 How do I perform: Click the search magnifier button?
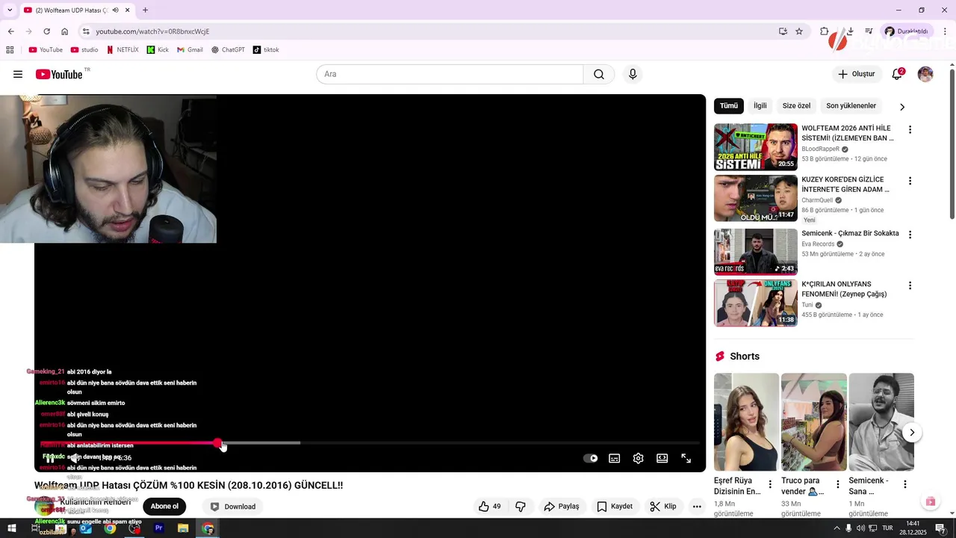(x=599, y=74)
